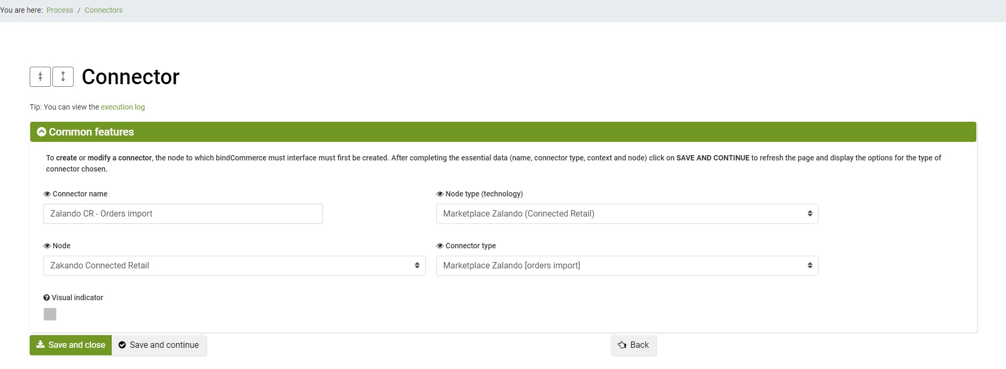Image resolution: width=1006 pixels, height=369 pixels.
Task: Click the eye icon next to Node label
Action: pos(47,246)
